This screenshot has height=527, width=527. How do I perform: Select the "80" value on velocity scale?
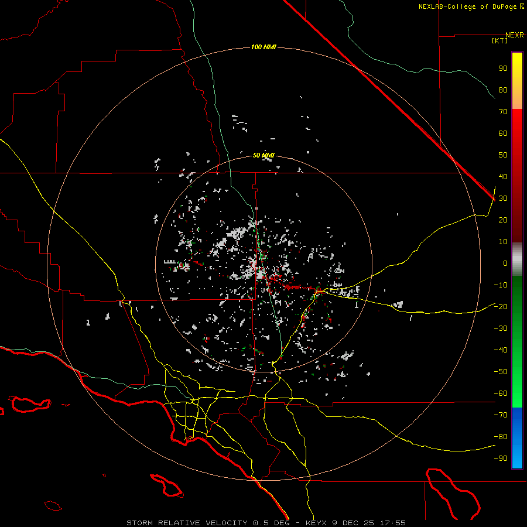point(503,90)
